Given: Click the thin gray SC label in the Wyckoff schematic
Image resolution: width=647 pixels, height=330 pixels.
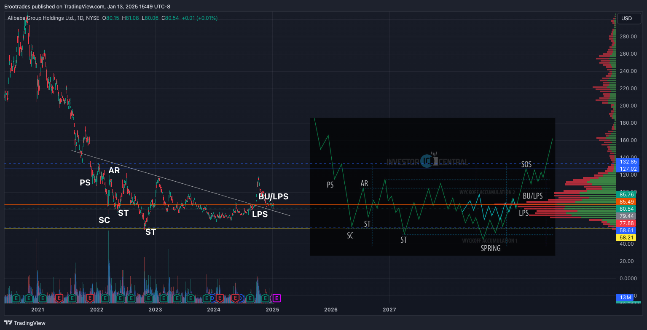Looking at the screenshot, I should tap(350, 235).
